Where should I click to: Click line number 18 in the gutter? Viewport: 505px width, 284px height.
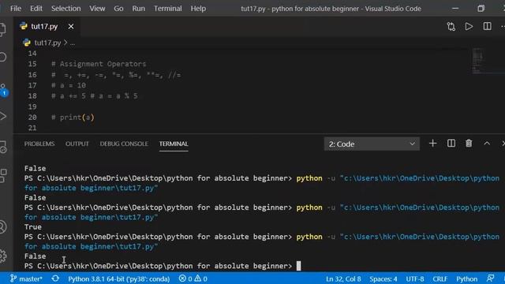click(x=32, y=96)
